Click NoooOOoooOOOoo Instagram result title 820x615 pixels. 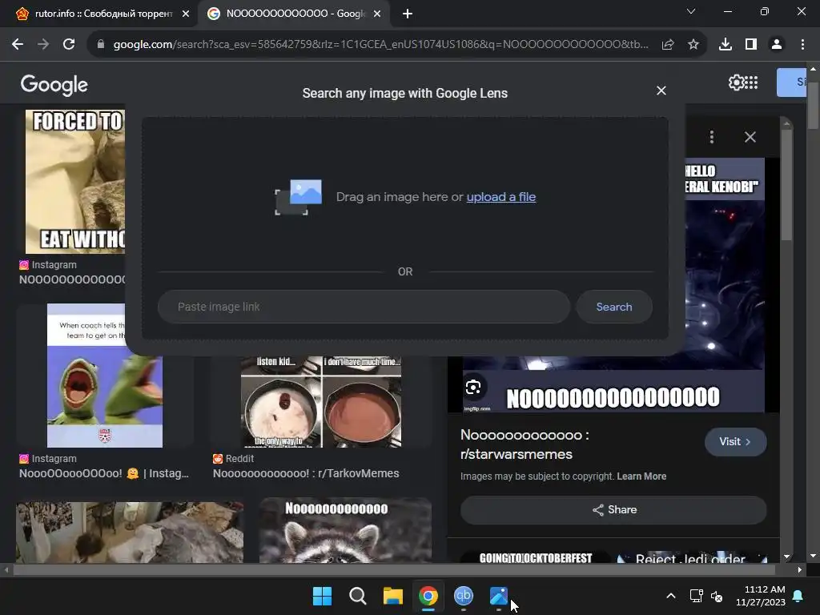pos(104,473)
